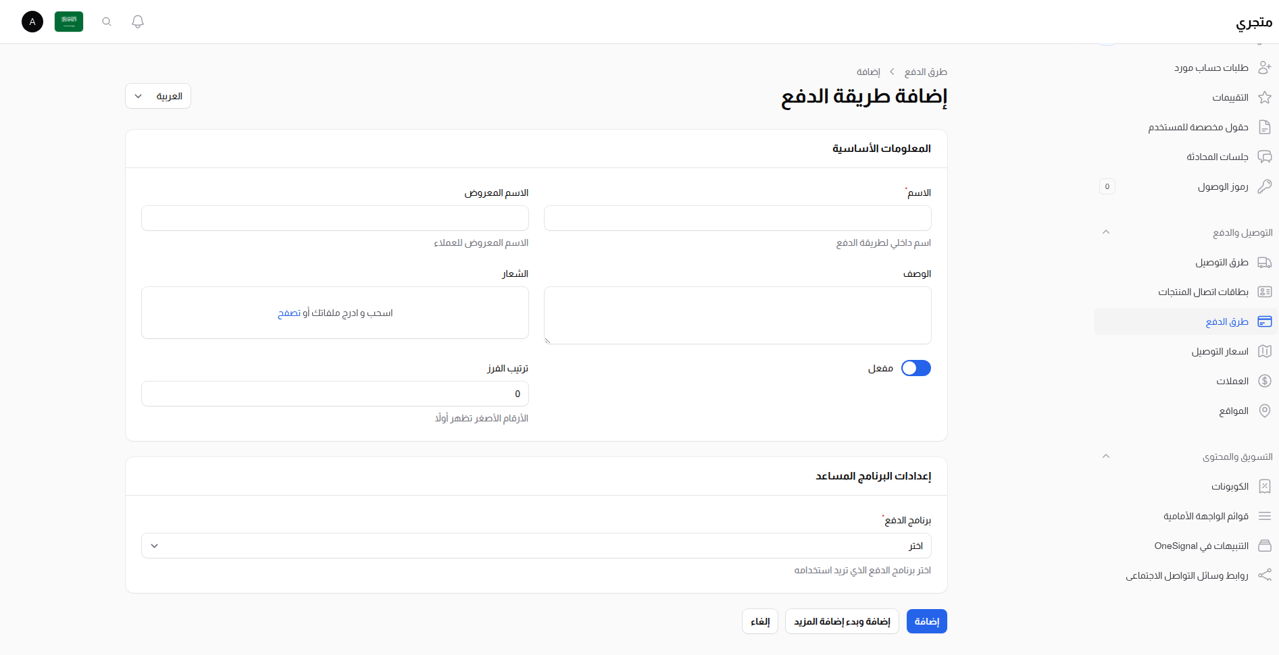Collapse the التوصيل والدفع sidebar section
This screenshot has width=1279, height=655.
point(1106,232)
